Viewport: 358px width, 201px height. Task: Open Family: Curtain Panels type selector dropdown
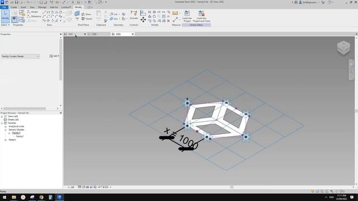[x=20, y=56]
